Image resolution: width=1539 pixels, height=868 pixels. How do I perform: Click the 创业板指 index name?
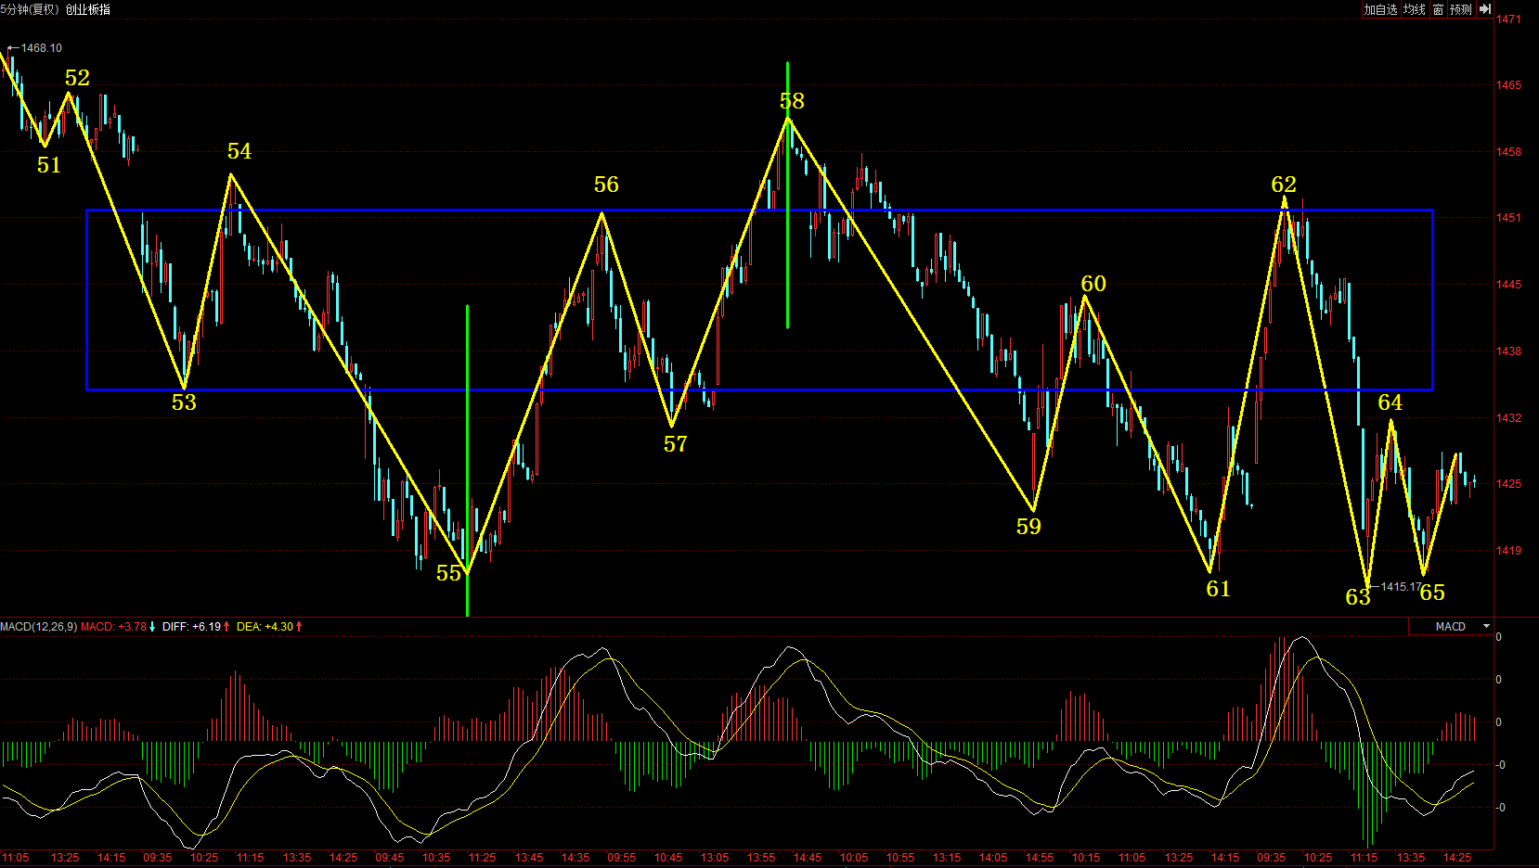coord(87,9)
